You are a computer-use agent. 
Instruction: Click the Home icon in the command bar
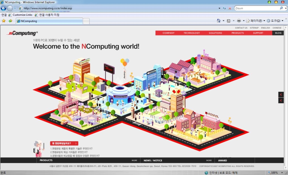(219, 21)
